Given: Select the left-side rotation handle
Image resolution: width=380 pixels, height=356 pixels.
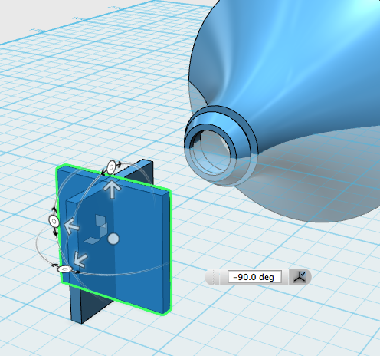Looking at the screenshot, I should coord(54,221).
